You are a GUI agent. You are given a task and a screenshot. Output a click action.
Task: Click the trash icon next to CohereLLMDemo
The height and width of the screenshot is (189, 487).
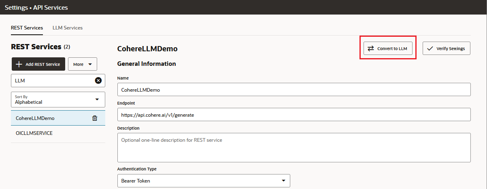(95, 118)
